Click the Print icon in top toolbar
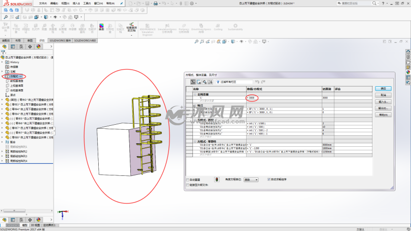This screenshot has width=411, height=231. (x=155, y=4)
